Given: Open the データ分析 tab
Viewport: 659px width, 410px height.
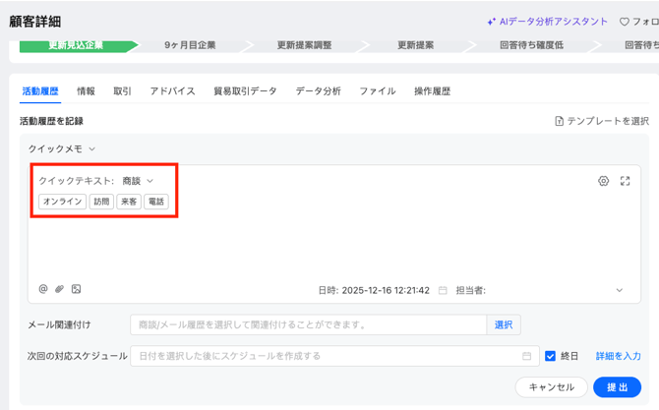Looking at the screenshot, I should pyautogui.click(x=318, y=91).
